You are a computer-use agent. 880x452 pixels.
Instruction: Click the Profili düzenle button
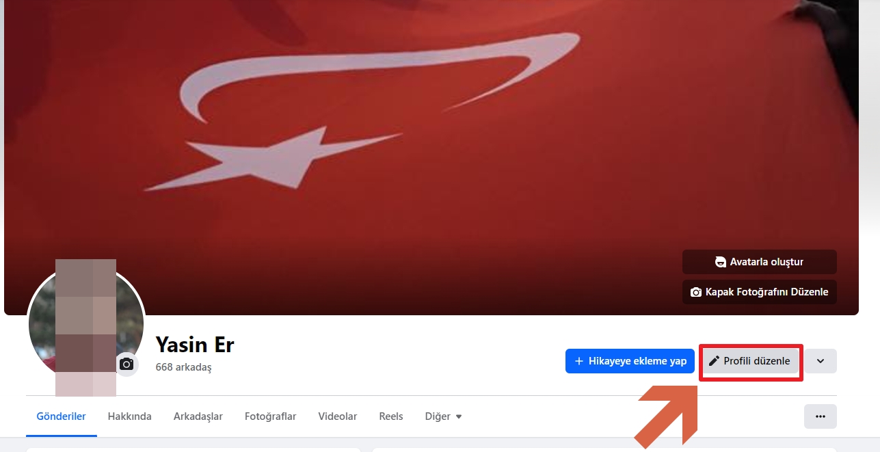[750, 361]
